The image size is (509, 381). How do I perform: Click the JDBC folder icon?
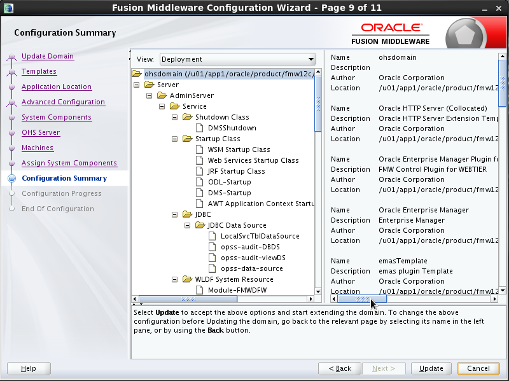coord(187,214)
